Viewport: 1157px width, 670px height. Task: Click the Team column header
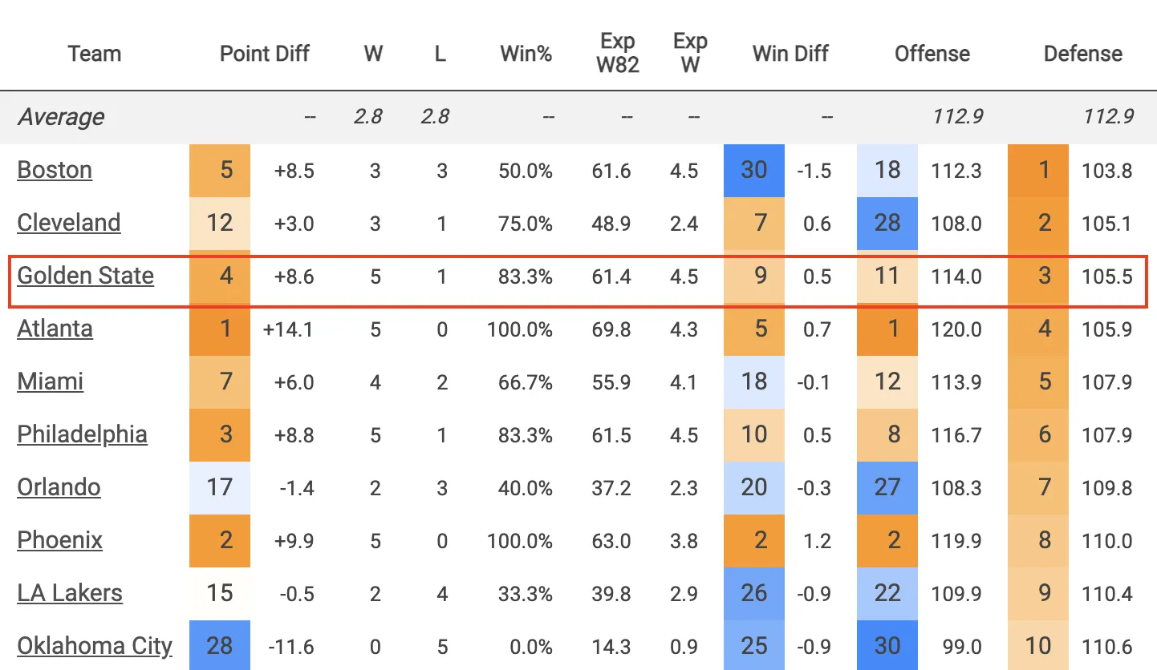coord(95,54)
